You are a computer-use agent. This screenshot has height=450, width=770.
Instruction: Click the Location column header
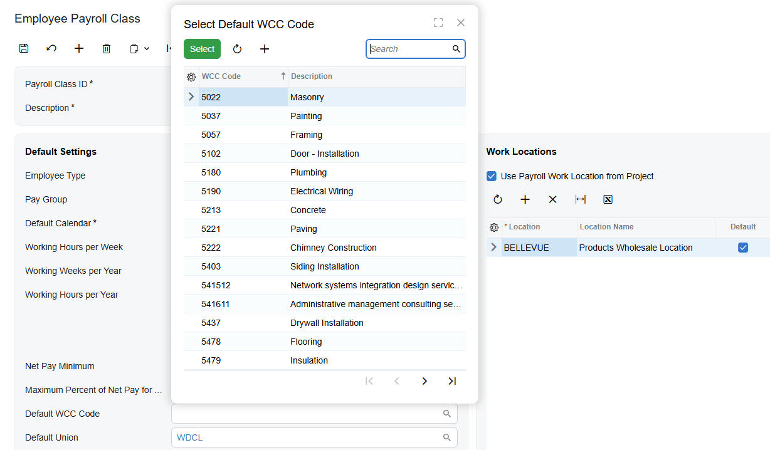[539, 227]
